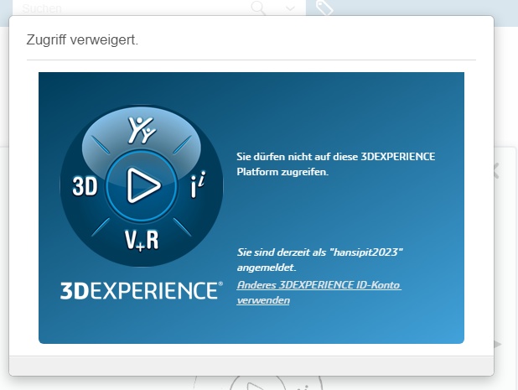518x390 pixels.
Task: Click the tag icon in top bar
Action: point(324,8)
